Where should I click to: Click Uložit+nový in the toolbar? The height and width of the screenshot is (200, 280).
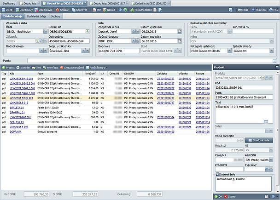pos(24,10)
